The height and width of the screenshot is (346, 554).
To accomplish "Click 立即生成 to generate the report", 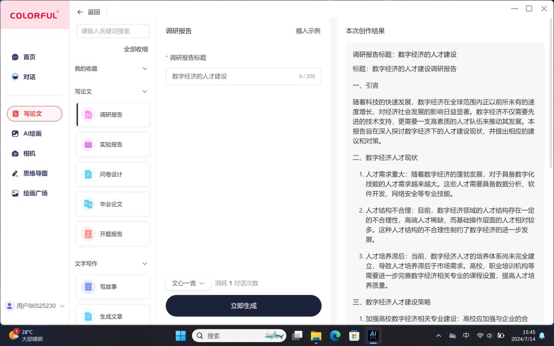I will 243,305.
